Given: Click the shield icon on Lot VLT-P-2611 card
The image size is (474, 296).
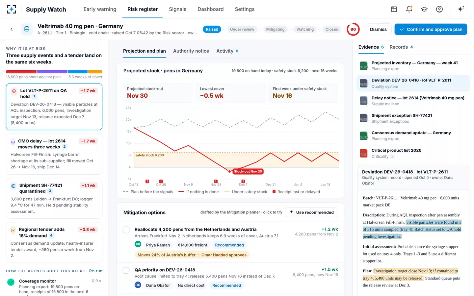Looking at the screenshot, I should [14, 92].
